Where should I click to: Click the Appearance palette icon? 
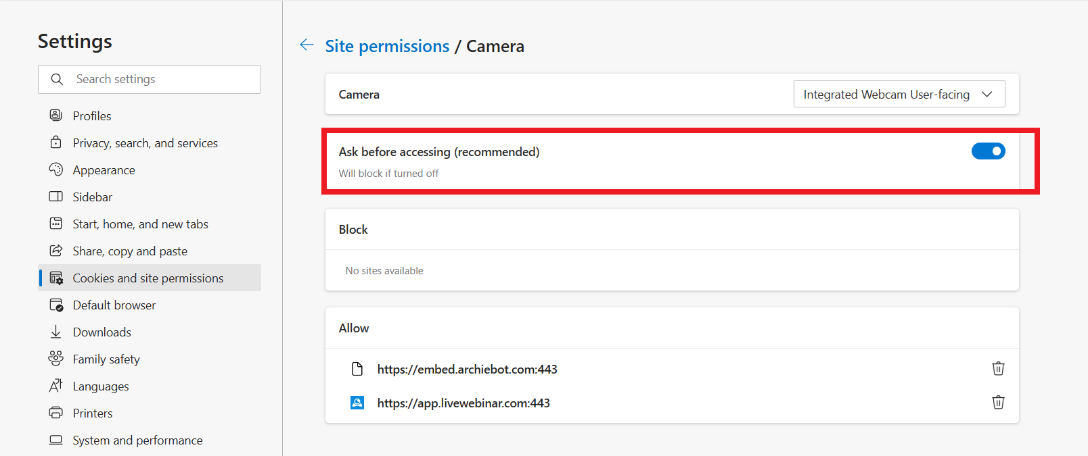point(56,170)
